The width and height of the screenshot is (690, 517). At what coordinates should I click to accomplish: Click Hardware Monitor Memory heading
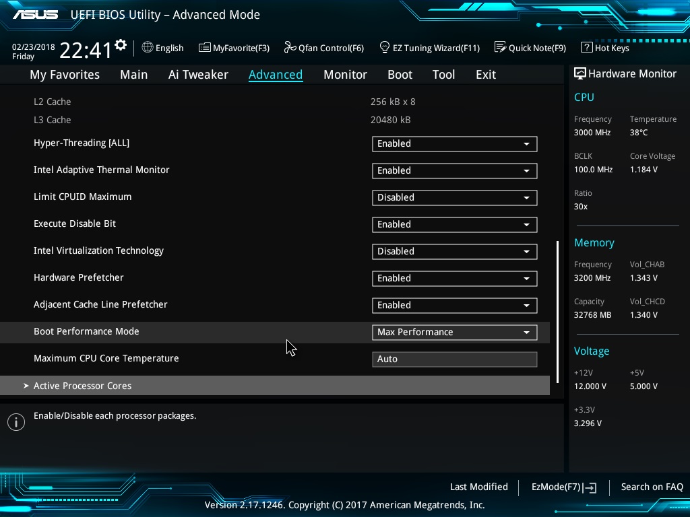coord(594,242)
